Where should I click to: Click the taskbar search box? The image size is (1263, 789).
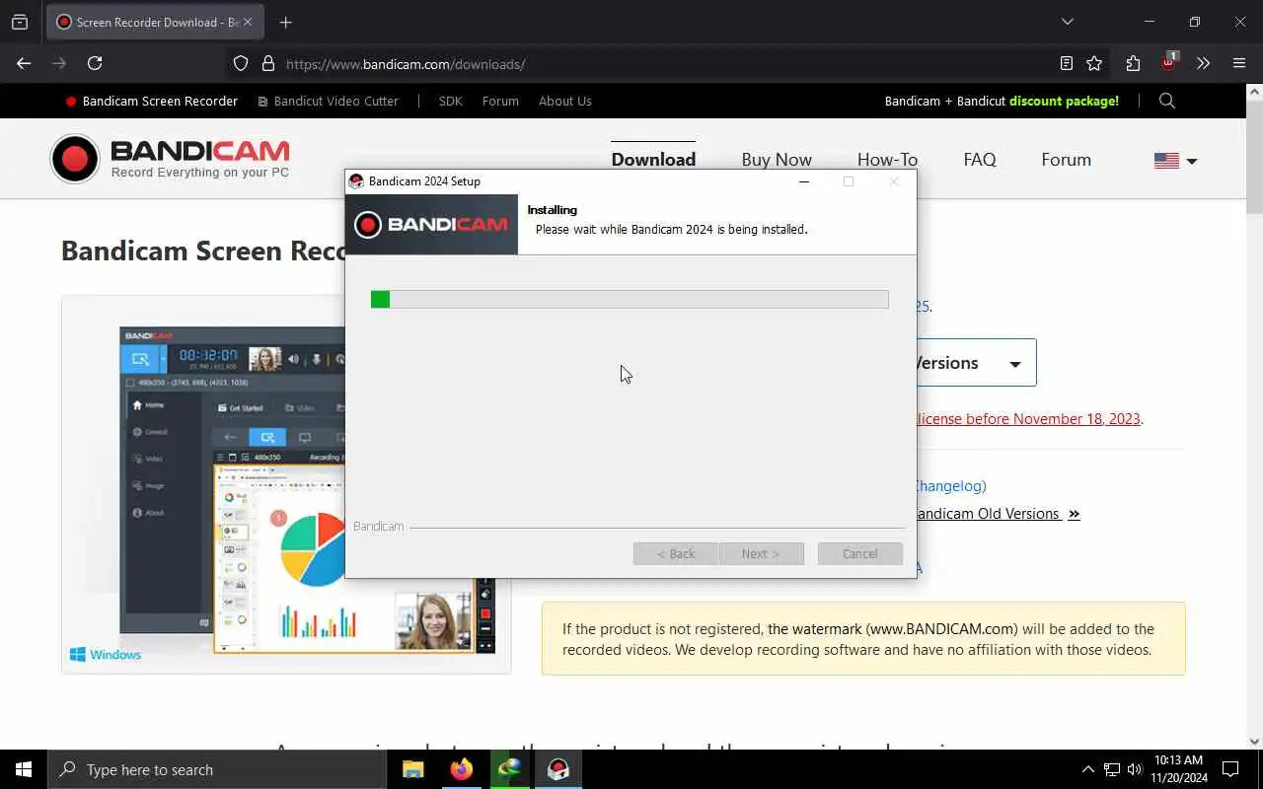coord(217,769)
